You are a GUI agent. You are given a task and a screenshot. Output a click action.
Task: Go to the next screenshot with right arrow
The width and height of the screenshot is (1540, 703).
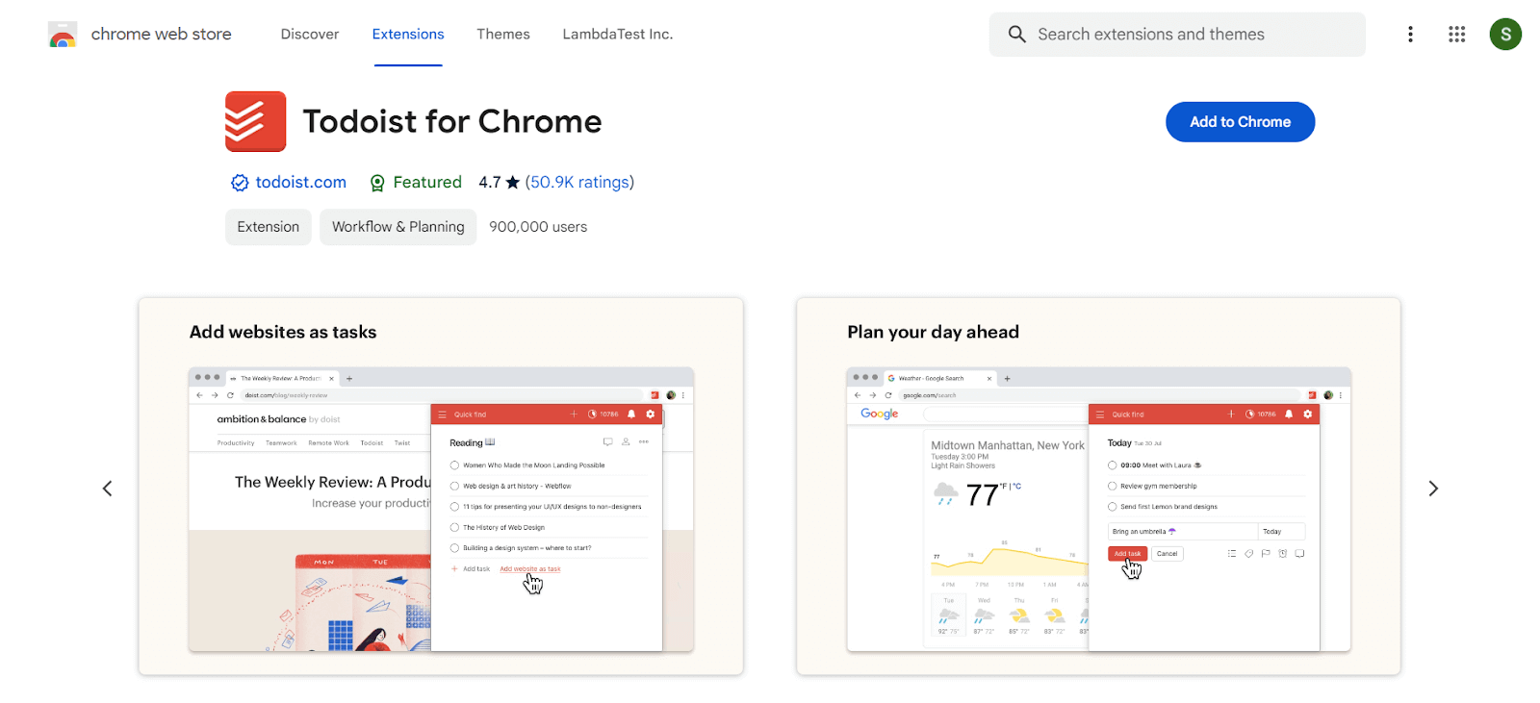(x=1433, y=489)
